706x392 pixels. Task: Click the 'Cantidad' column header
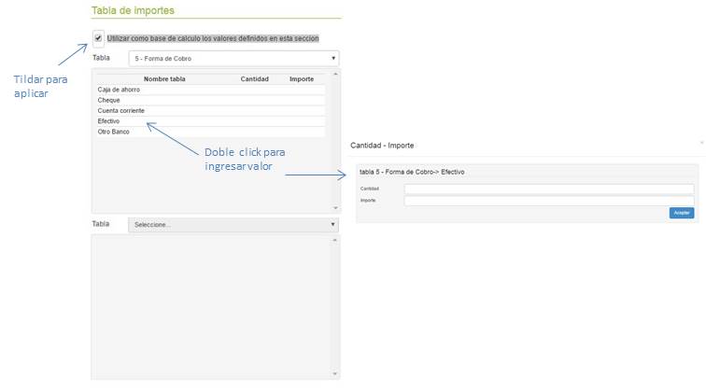point(254,79)
